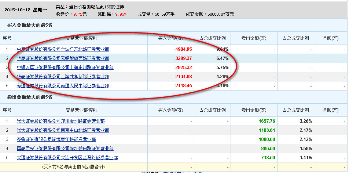Select buy amount 2134.08
The image size is (349, 173).
pyautogui.click(x=184, y=77)
